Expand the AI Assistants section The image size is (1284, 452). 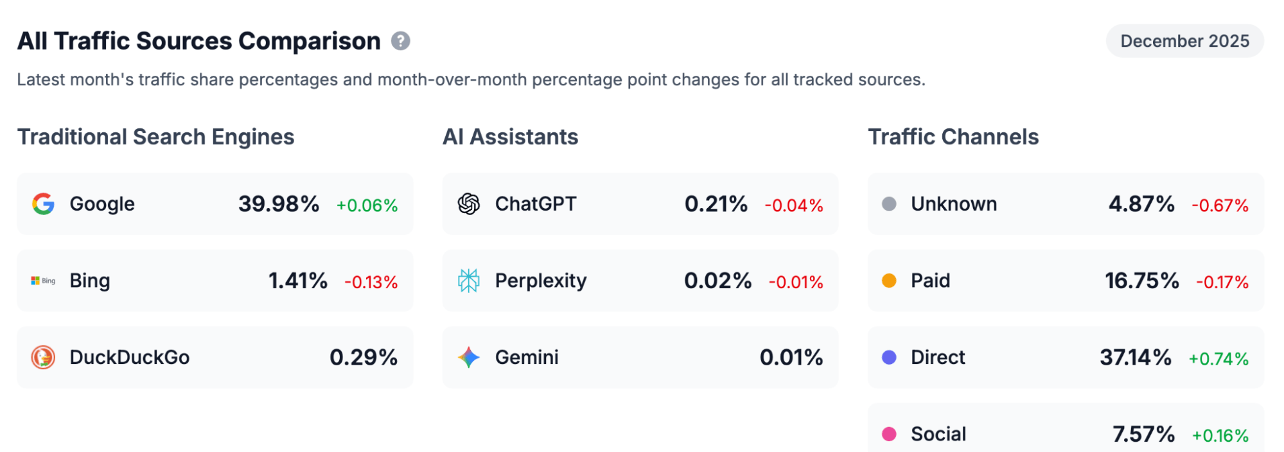(511, 136)
